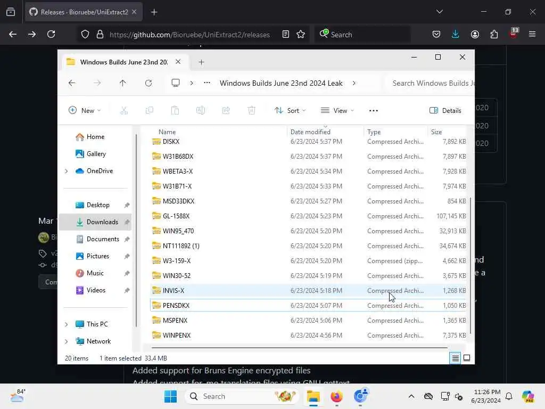The height and width of the screenshot is (409, 545).
Task: Select the WIN95_470 archive file
Action: tap(309, 231)
